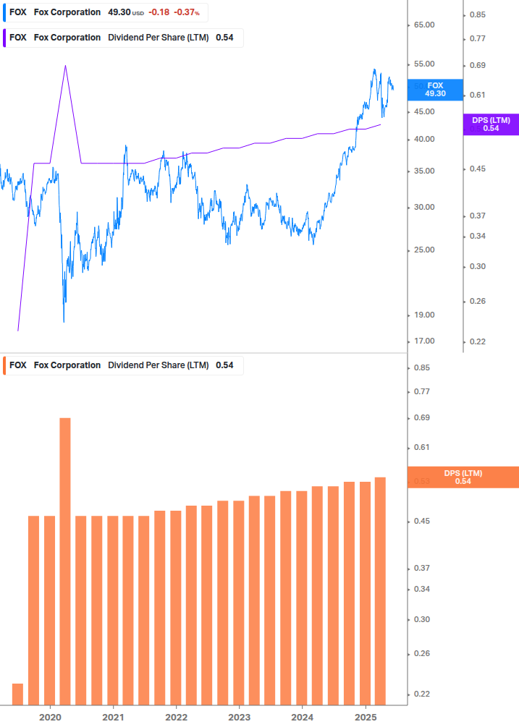Screen dimensions: 519x727
Task: Click the tallest orange bar in early 2020
Action: click(65, 561)
